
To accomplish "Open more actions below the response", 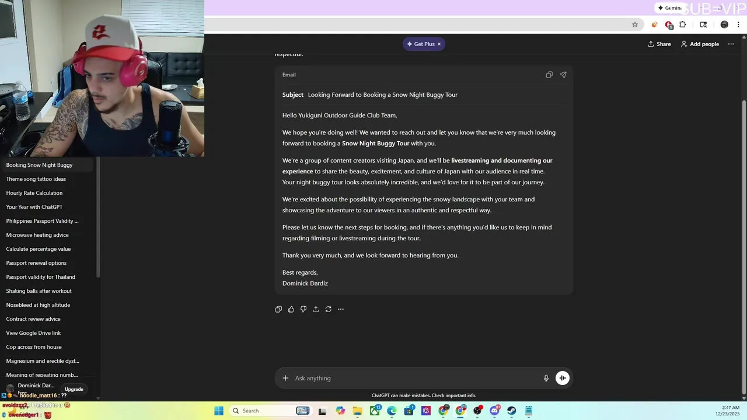I will point(341,309).
